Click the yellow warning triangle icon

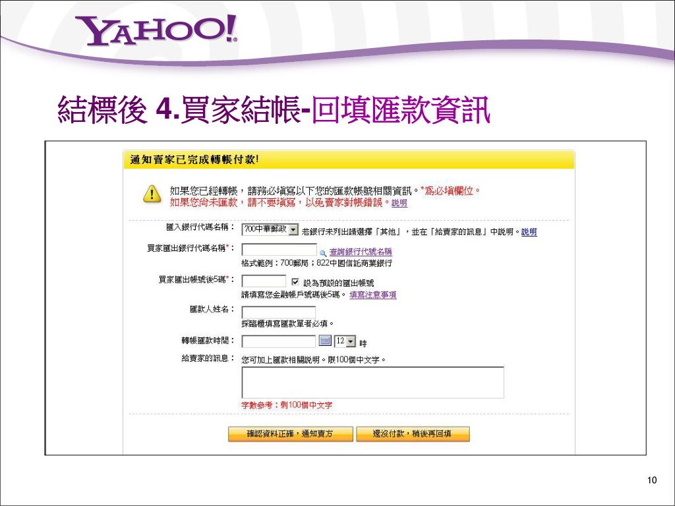(152, 194)
